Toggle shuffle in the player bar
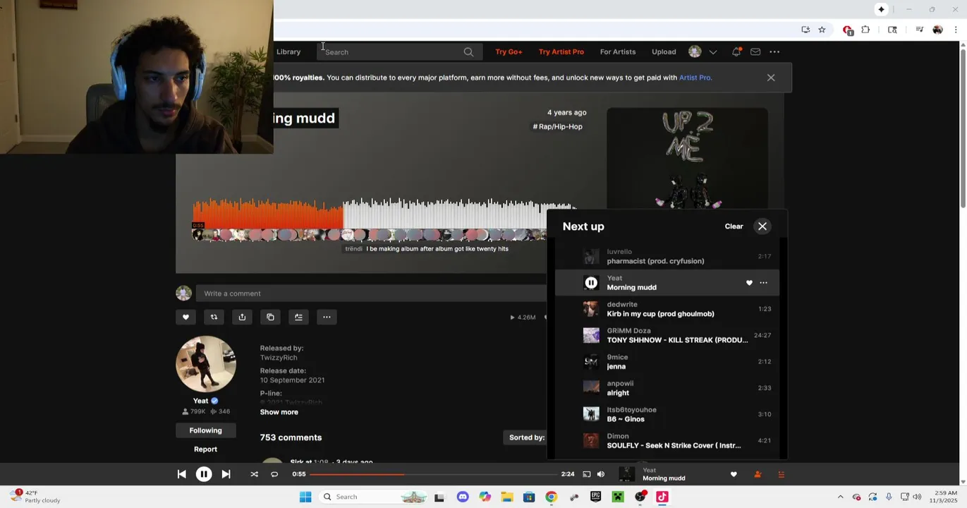The height and width of the screenshot is (508, 967). click(x=254, y=474)
